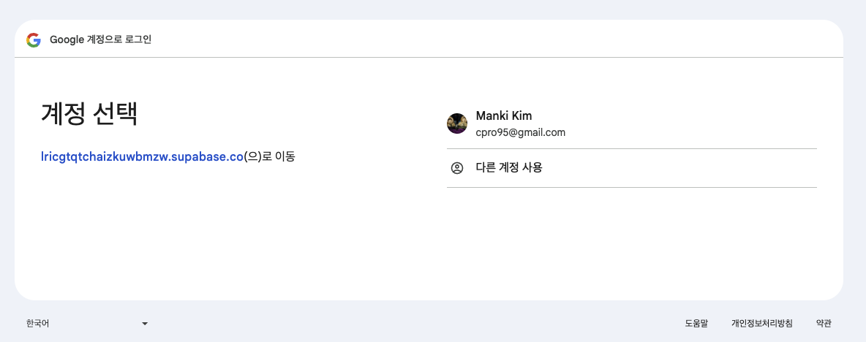Click the (으)로 이동 text
Image resolution: width=866 pixels, height=342 pixels.
(269, 156)
